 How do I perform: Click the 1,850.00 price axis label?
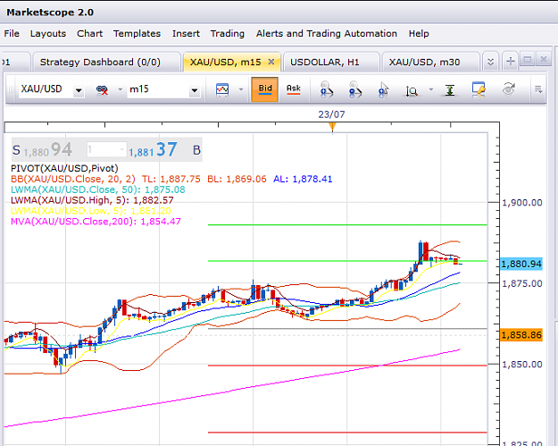[x=522, y=365]
